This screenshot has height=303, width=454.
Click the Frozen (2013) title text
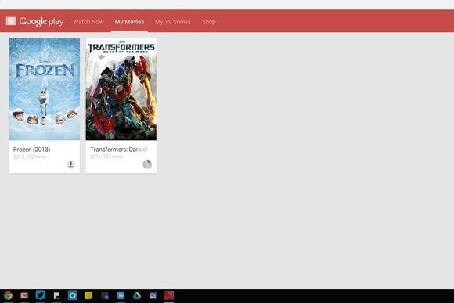31,150
